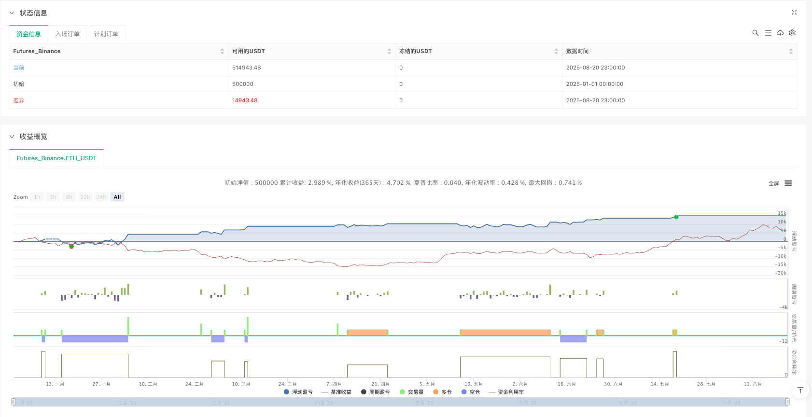Click the 全屏 fullscreen button

pyautogui.click(x=774, y=183)
